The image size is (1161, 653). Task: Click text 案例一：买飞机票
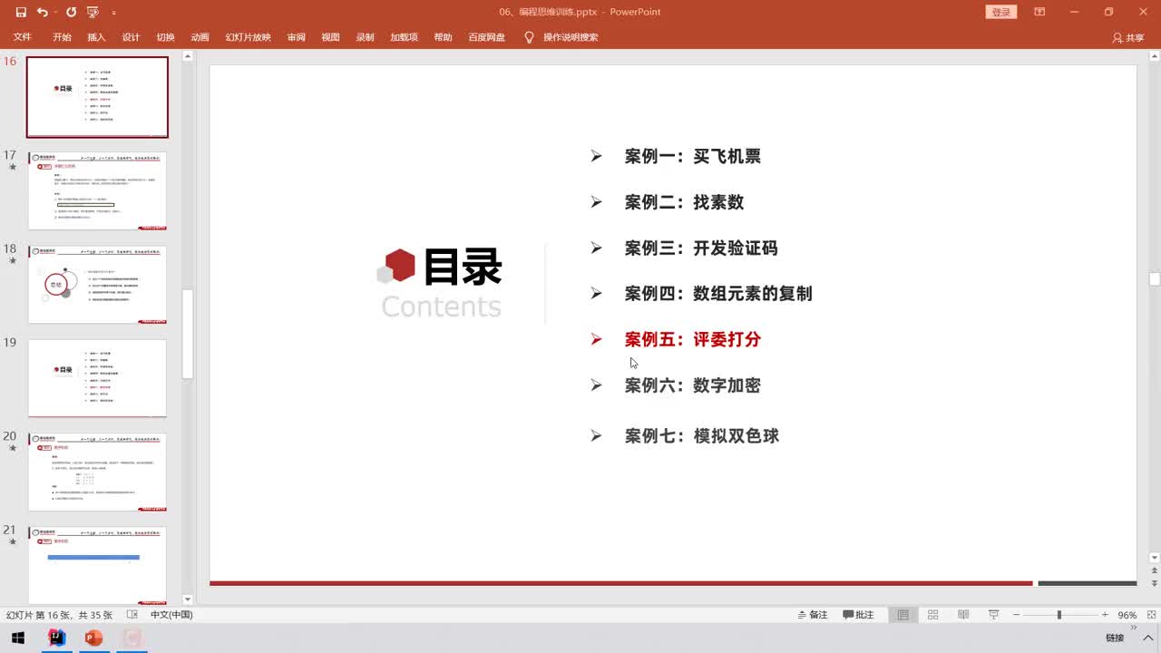point(692,156)
